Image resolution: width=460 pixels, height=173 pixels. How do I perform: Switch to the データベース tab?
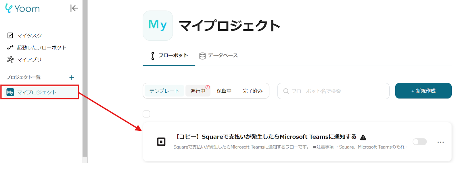219,56
